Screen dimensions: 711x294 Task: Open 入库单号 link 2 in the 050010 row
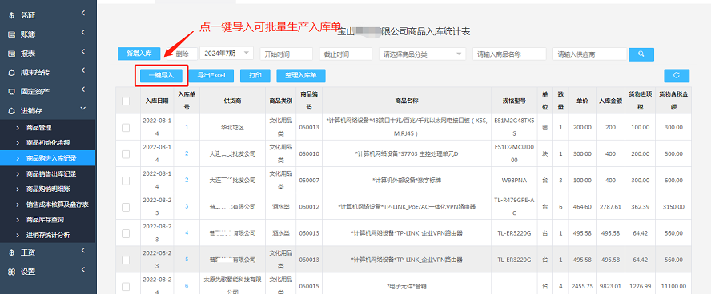187,153
